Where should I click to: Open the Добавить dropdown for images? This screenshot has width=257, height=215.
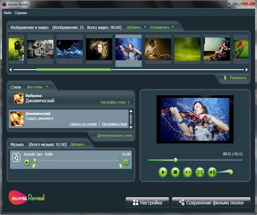tap(136, 27)
